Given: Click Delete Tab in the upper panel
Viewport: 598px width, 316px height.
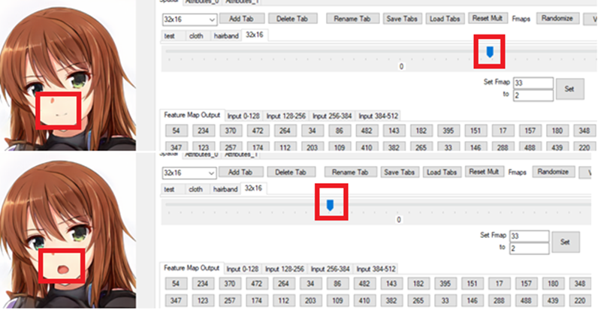Looking at the screenshot, I should [292, 19].
